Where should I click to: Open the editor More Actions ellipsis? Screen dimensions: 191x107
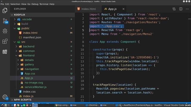(187, 9)
